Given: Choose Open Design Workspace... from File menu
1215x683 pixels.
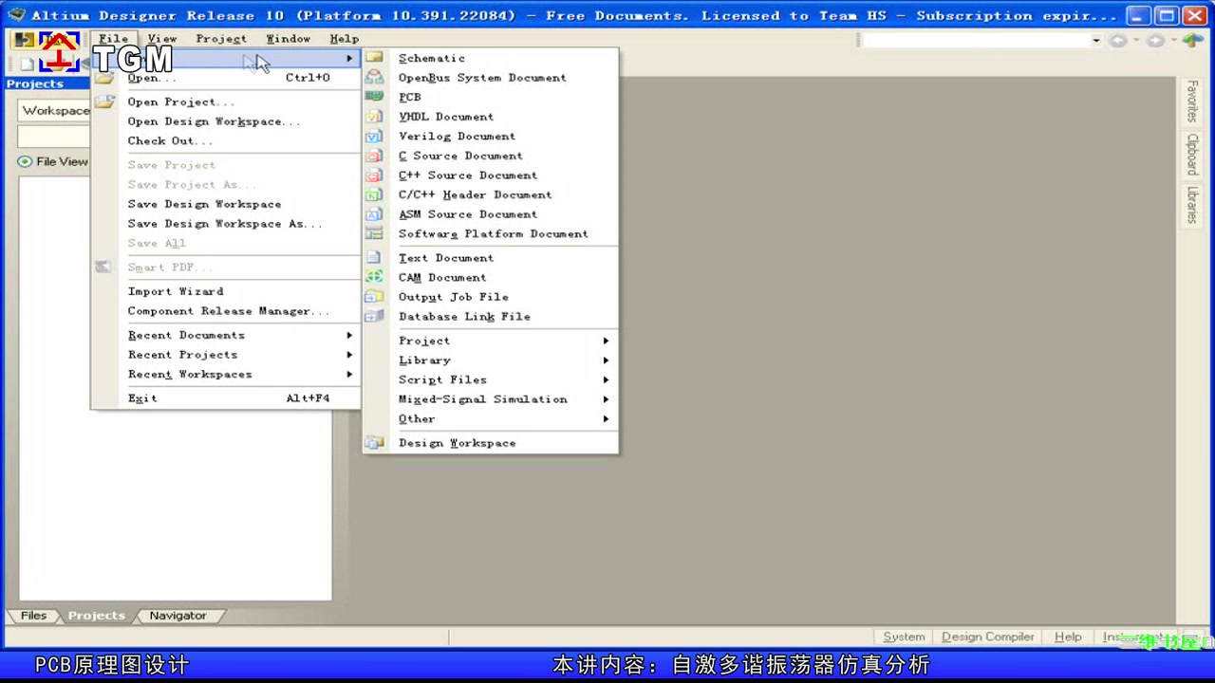Looking at the screenshot, I should tap(226, 121).
